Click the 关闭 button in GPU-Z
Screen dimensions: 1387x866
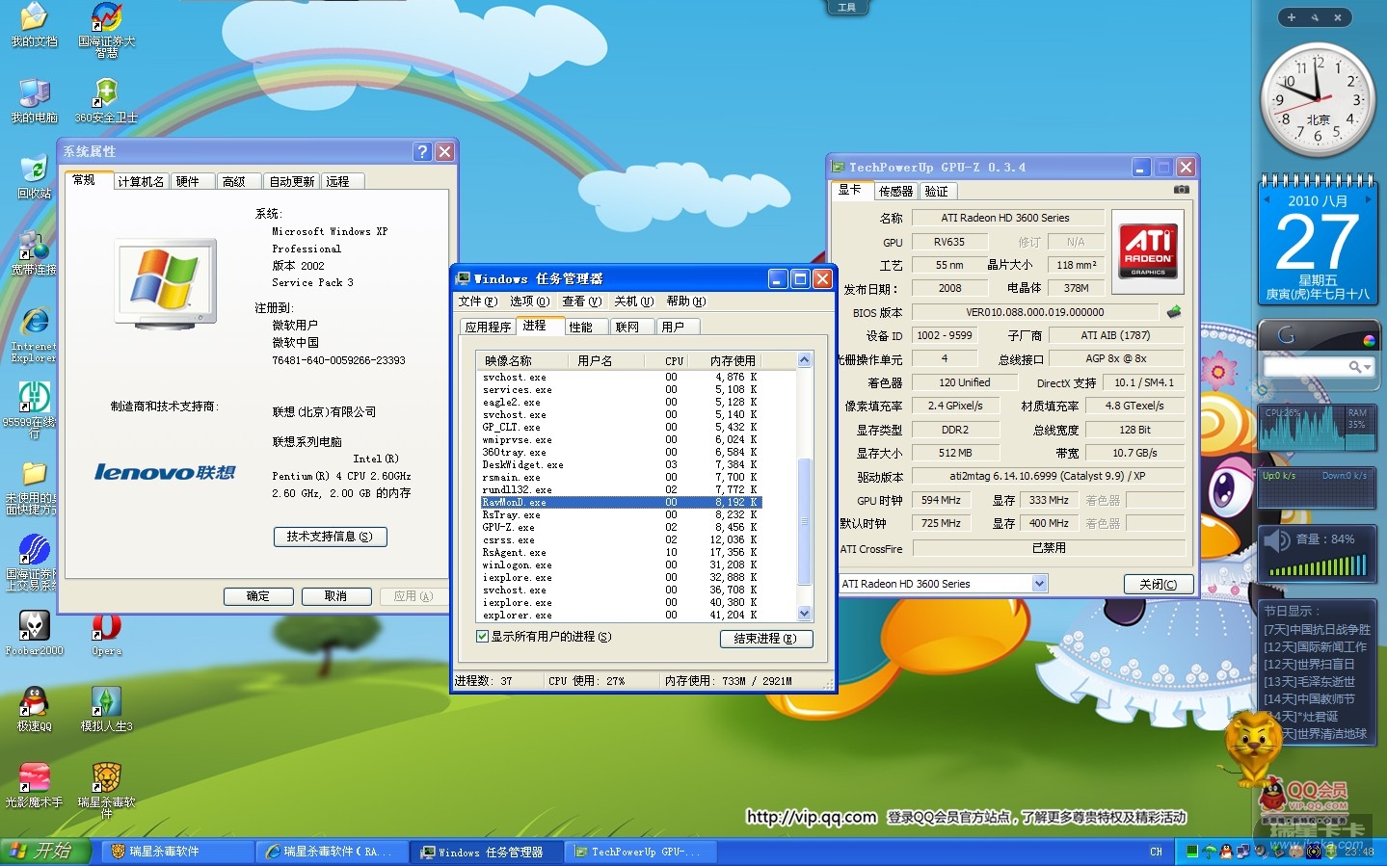1159,585
